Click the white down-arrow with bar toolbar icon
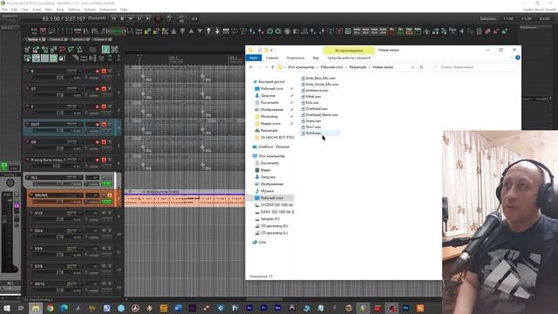The width and height of the screenshot is (558, 314). pyautogui.click(x=217, y=31)
